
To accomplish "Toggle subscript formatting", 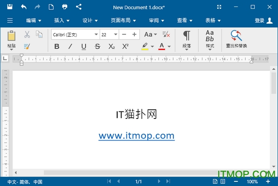I will tap(112, 46).
